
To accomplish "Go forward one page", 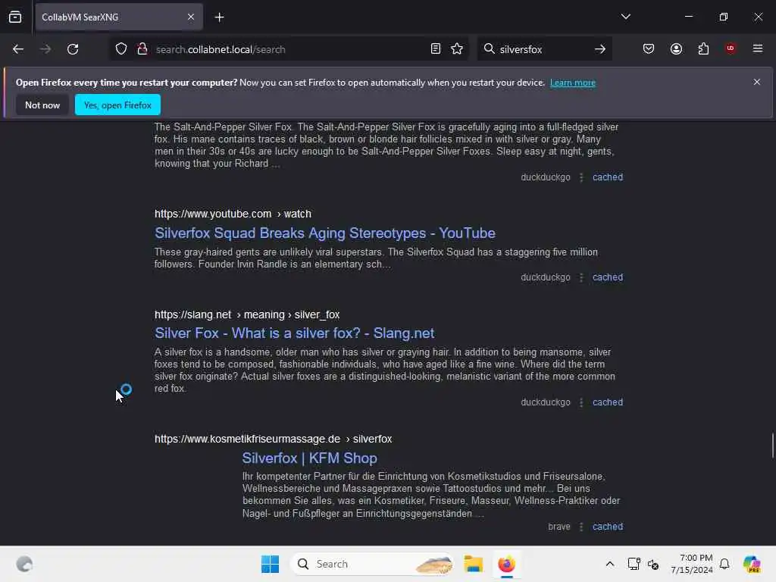I will 45,49.
